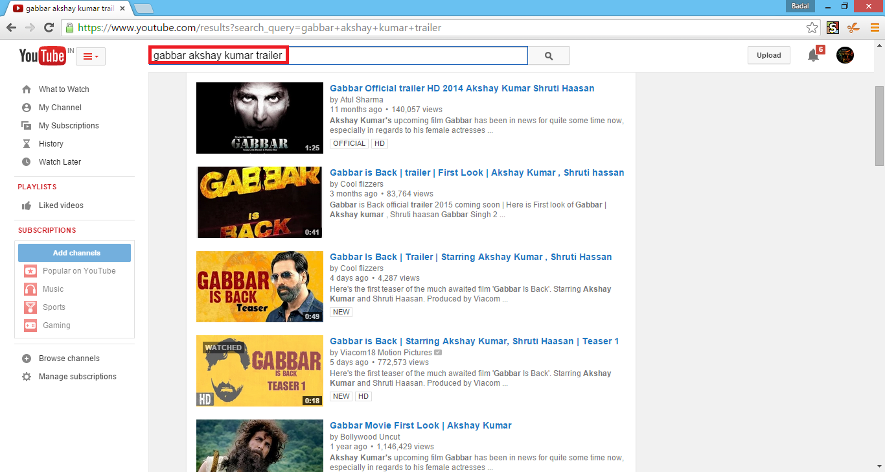The height and width of the screenshot is (472, 885).
Task: Open What to Watch
Action: (64, 89)
